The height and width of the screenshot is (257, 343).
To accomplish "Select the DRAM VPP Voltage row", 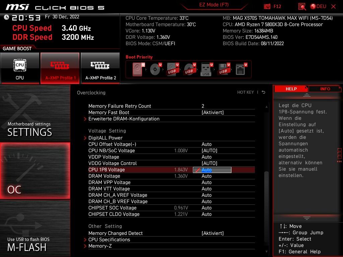I will 171,182.
